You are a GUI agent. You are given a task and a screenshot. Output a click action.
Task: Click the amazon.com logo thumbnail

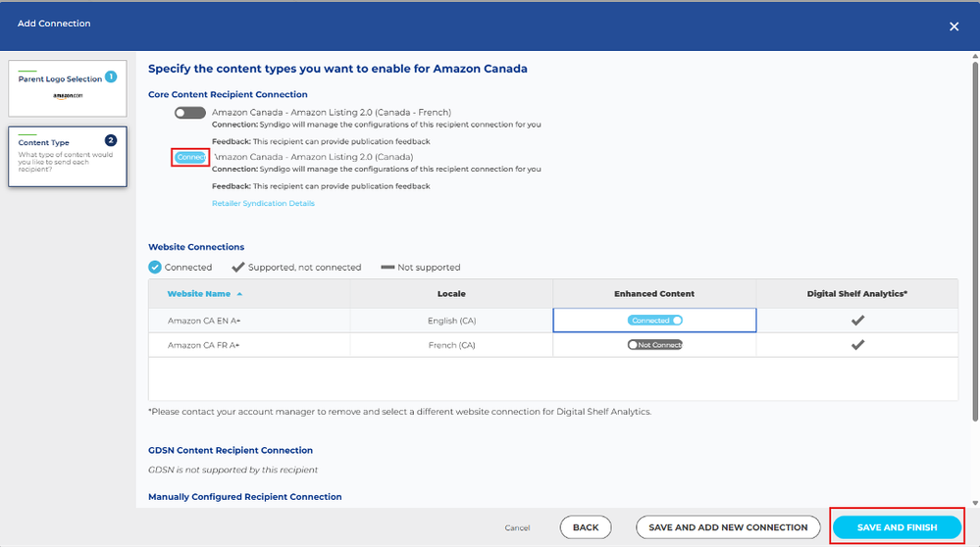pyautogui.click(x=68, y=96)
